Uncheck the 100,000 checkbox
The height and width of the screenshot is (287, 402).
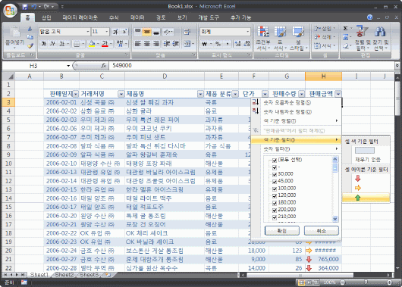coord(275,189)
